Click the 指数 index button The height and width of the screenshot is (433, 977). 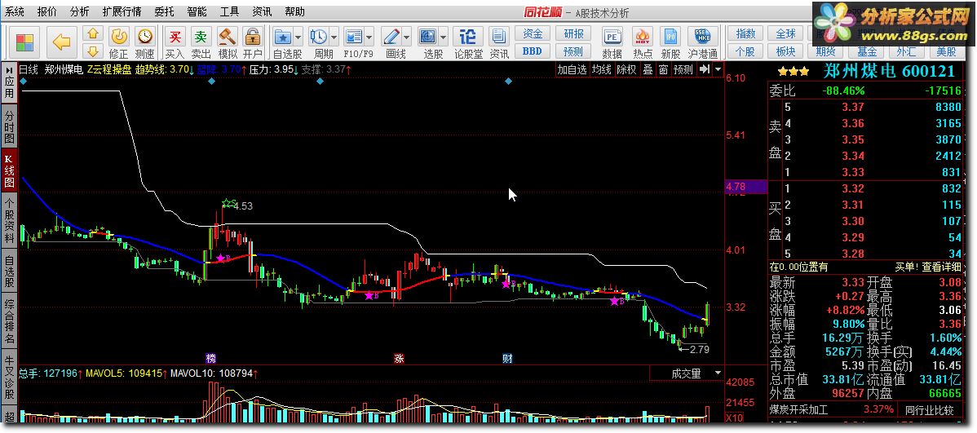(x=746, y=33)
